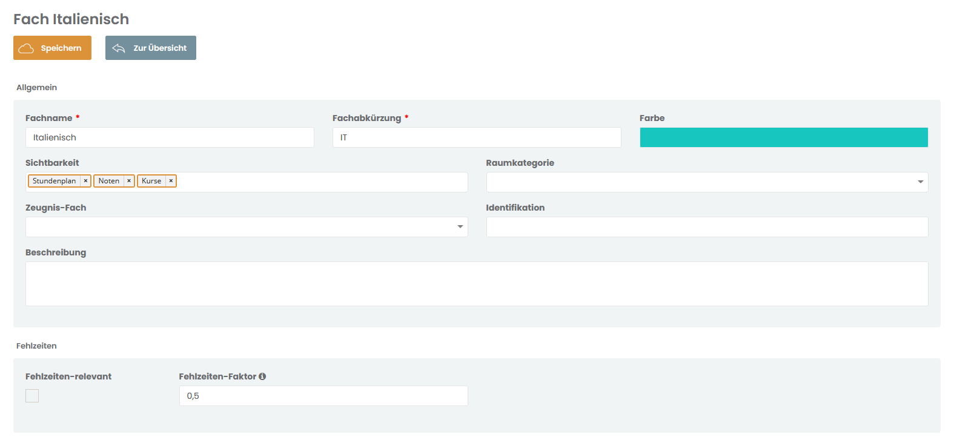Click the Stundenplan tag label
This screenshot has height=443, width=954.
pyautogui.click(x=55, y=181)
